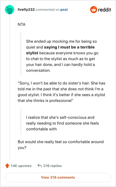Click the second quote about self-conscious
The image size is (116, 187).
pyautogui.click(x=62, y=123)
